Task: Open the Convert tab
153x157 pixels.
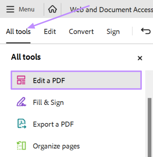Action: [81, 32]
